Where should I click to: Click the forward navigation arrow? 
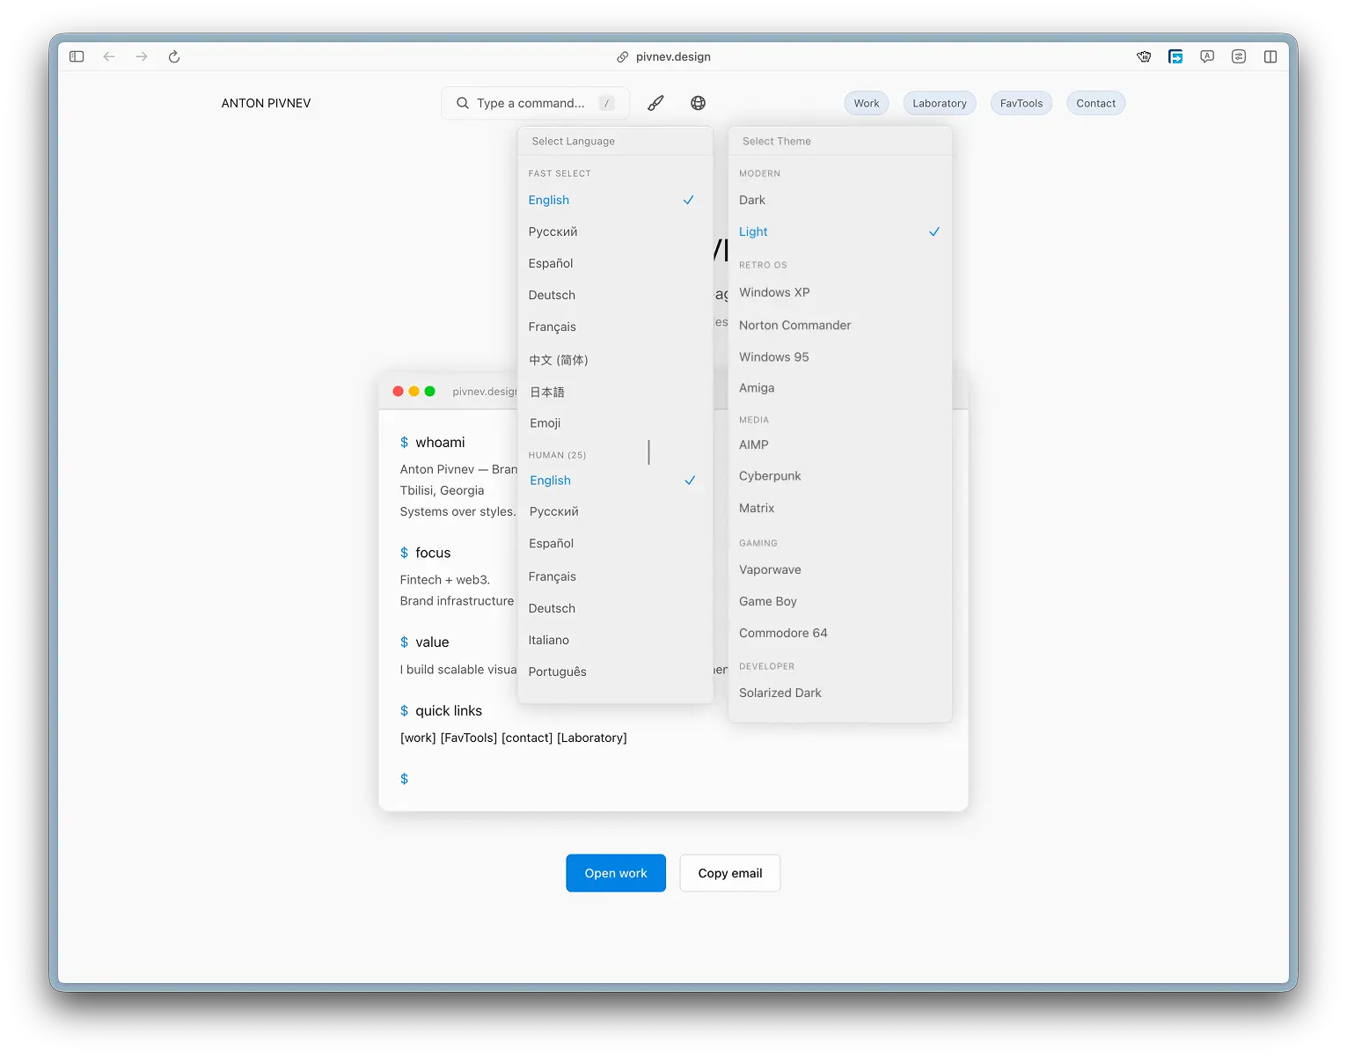[141, 56]
